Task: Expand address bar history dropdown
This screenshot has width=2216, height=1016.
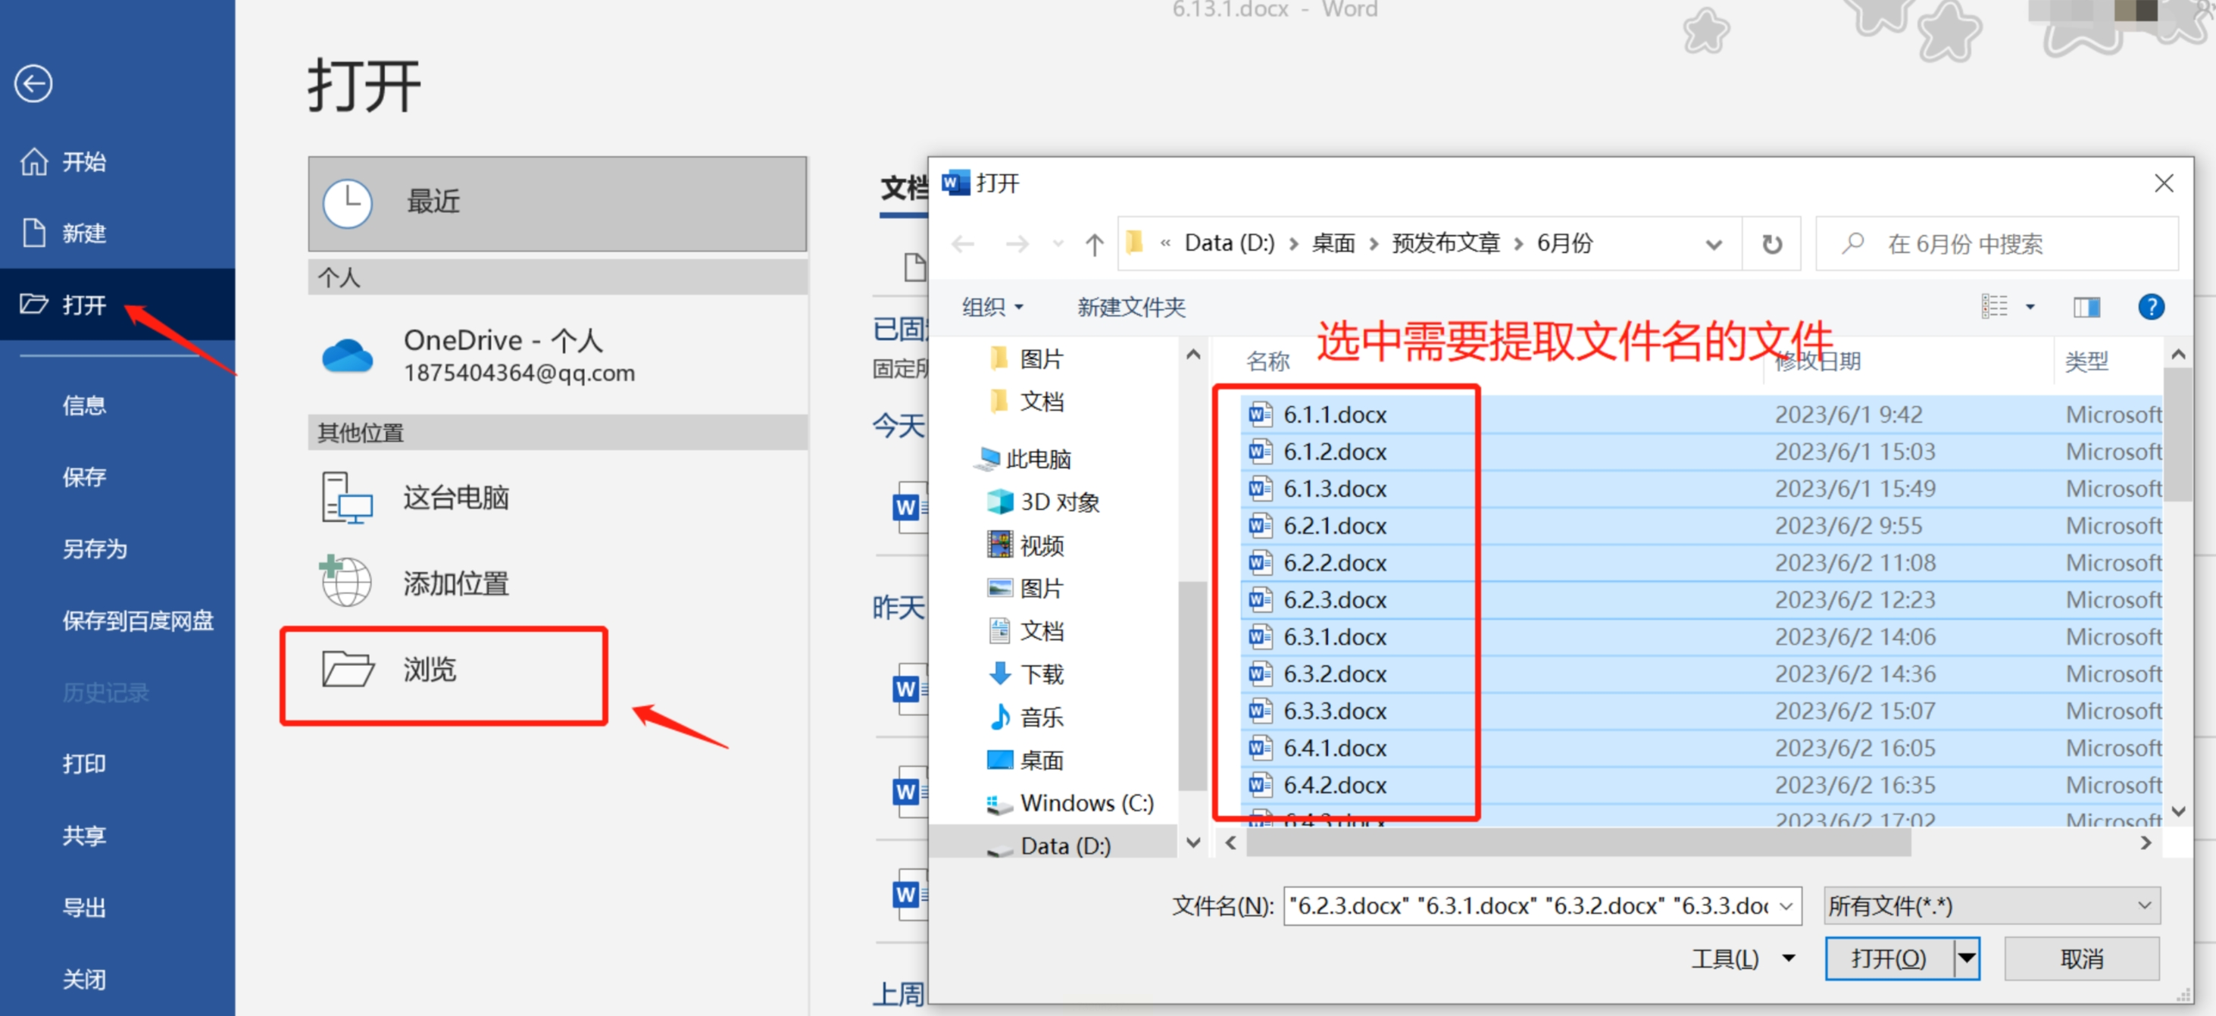Action: coord(1713,244)
